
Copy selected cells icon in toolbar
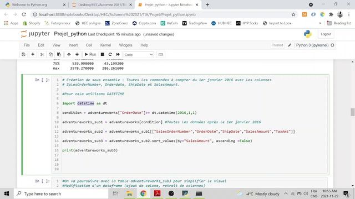click(50, 54)
